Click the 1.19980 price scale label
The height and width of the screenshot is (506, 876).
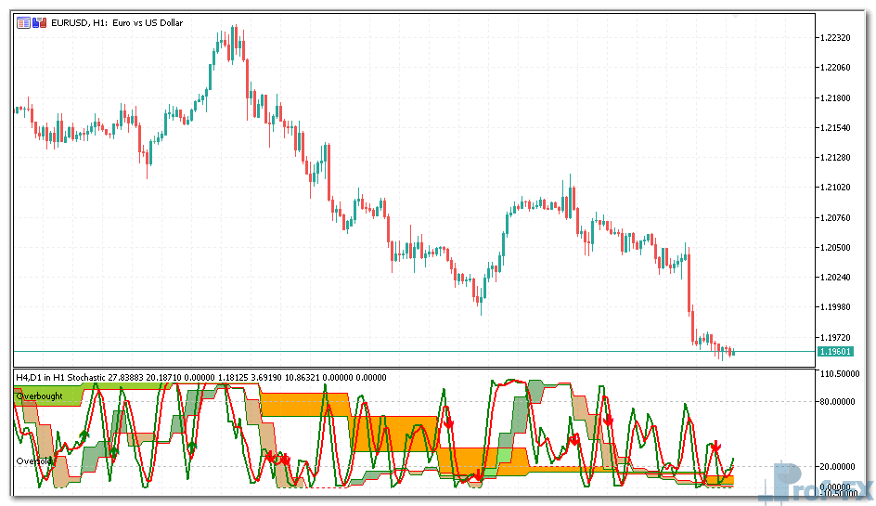pyautogui.click(x=833, y=307)
